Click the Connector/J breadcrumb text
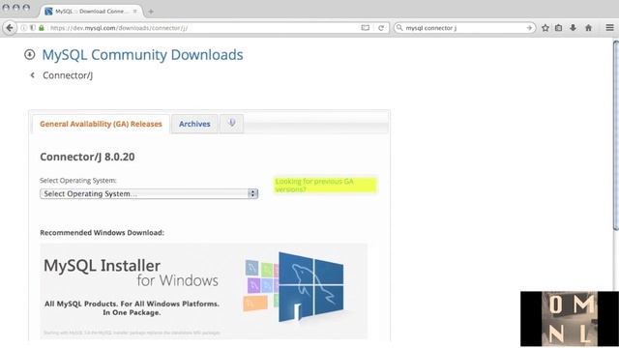The height and width of the screenshot is (348, 619). click(68, 75)
